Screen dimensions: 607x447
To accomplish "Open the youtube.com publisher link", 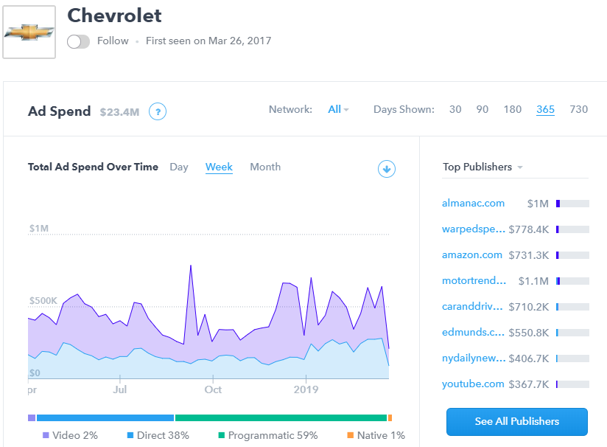I will tap(473, 384).
